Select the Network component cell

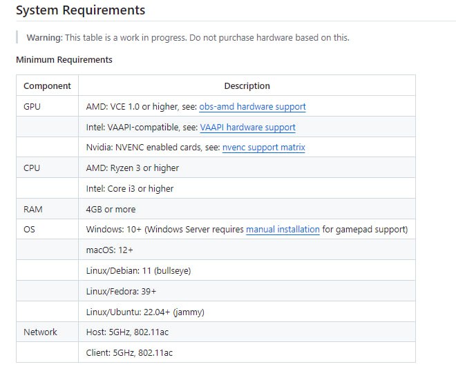point(40,332)
